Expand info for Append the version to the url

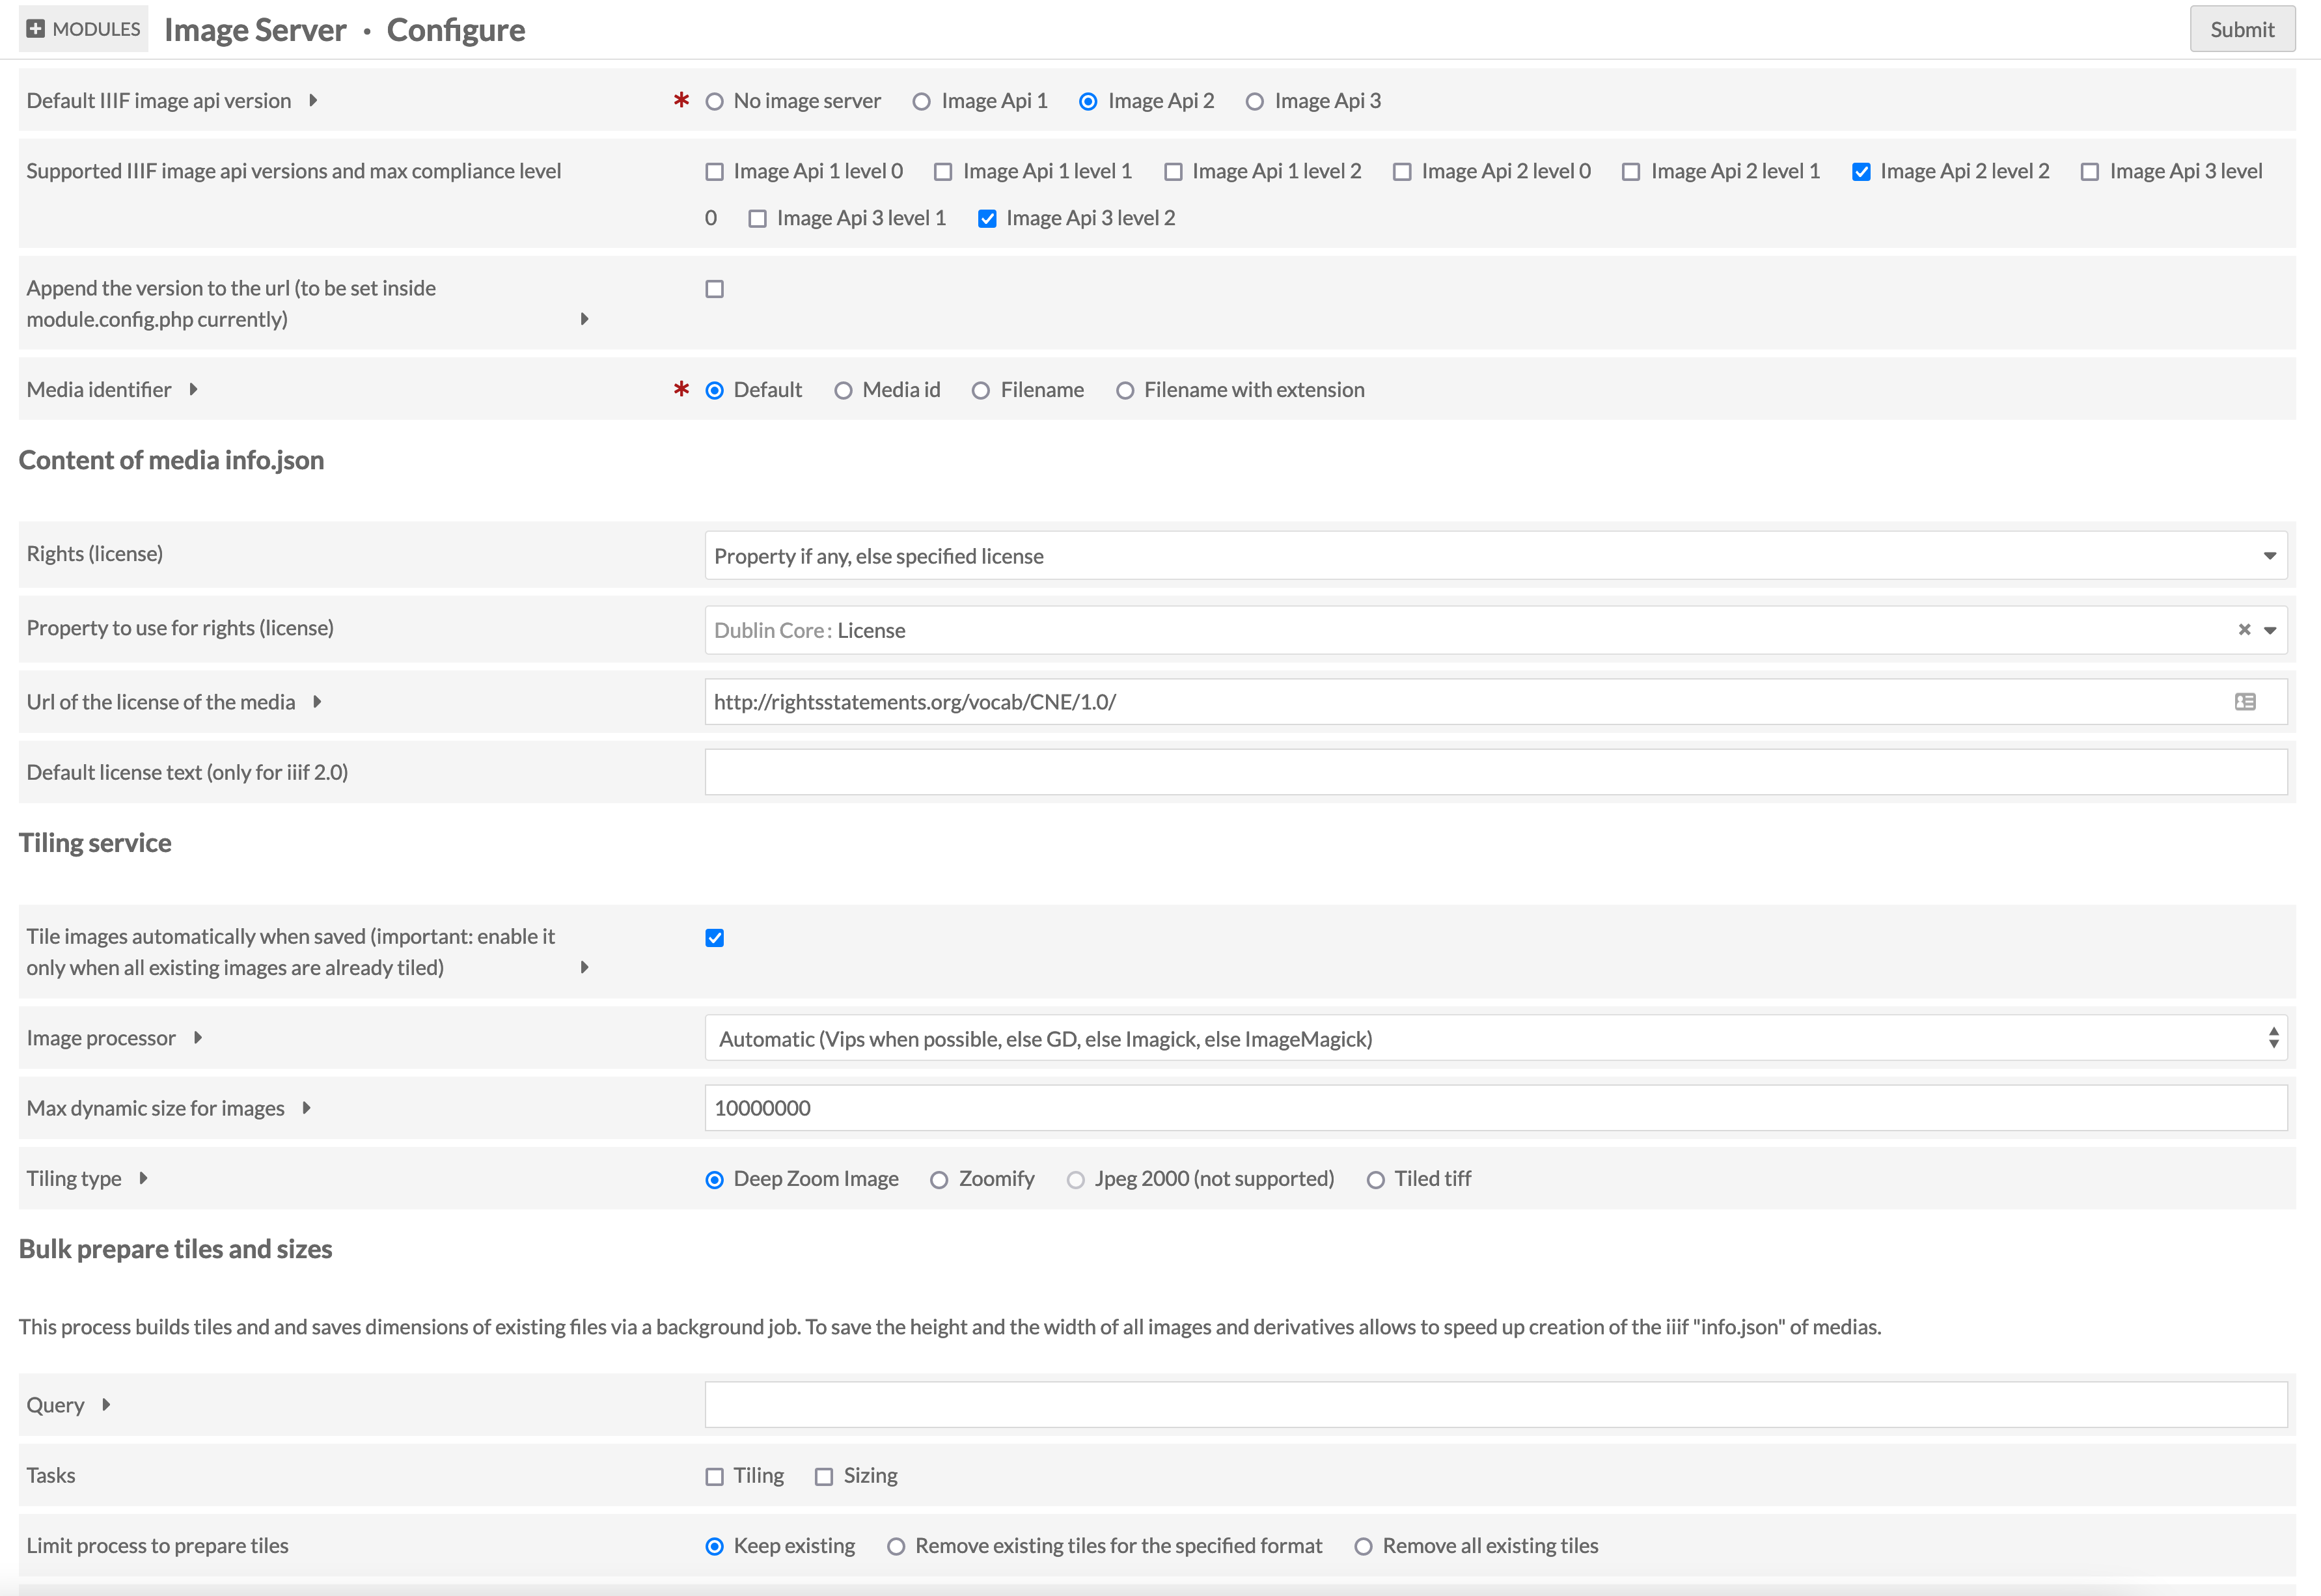pyautogui.click(x=585, y=319)
